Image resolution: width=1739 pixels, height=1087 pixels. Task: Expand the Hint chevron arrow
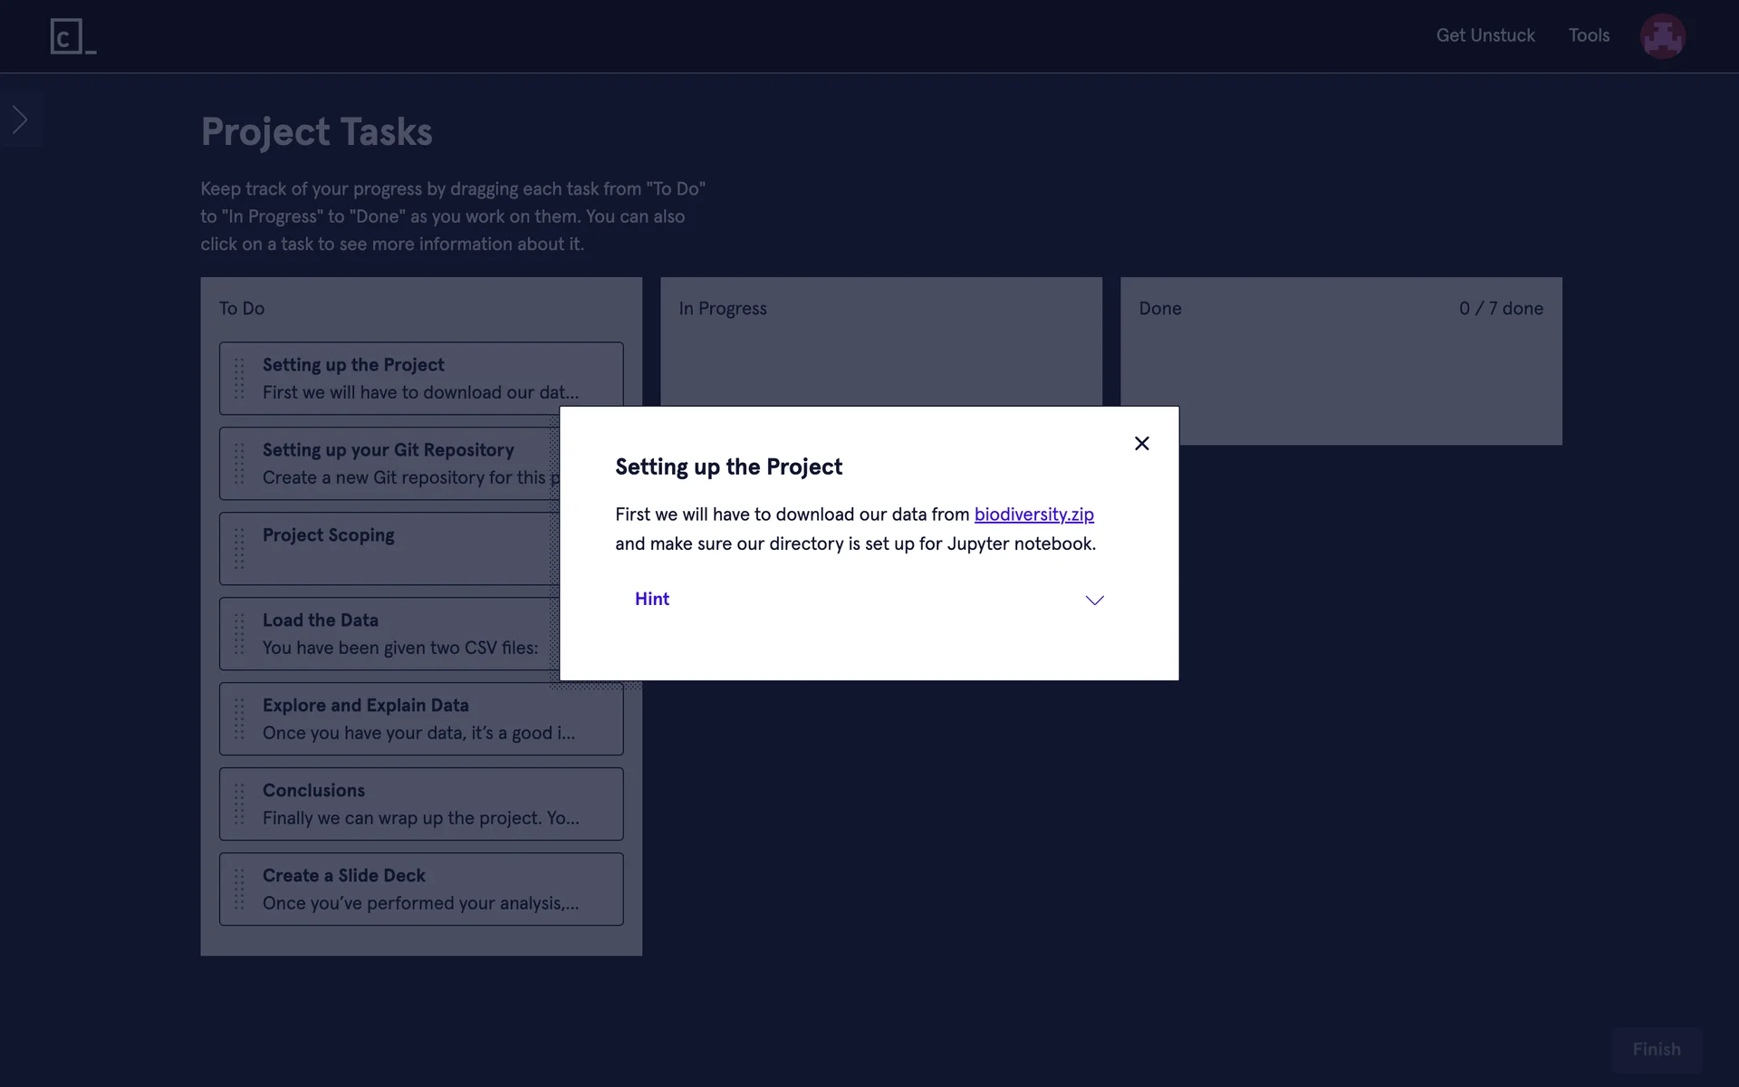coord(1094,600)
